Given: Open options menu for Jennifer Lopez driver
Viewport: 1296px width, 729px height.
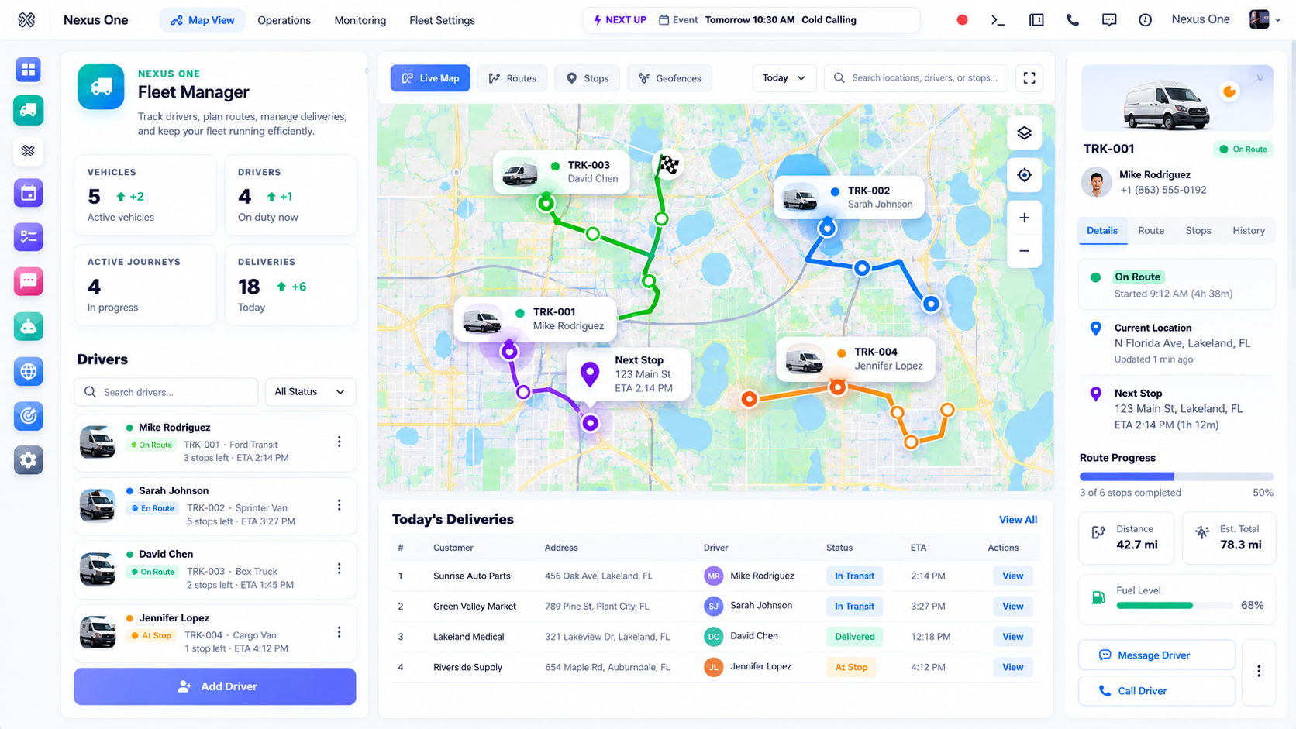Looking at the screenshot, I should pyautogui.click(x=339, y=632).
